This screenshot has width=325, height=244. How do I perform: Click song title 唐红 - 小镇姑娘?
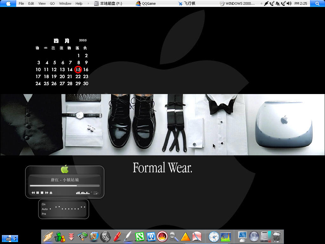click(65, 180)
